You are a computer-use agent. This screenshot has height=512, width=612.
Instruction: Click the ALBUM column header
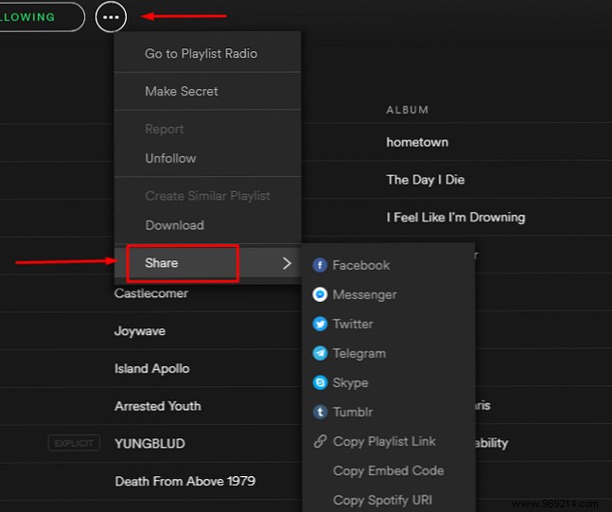pos(407,110)
